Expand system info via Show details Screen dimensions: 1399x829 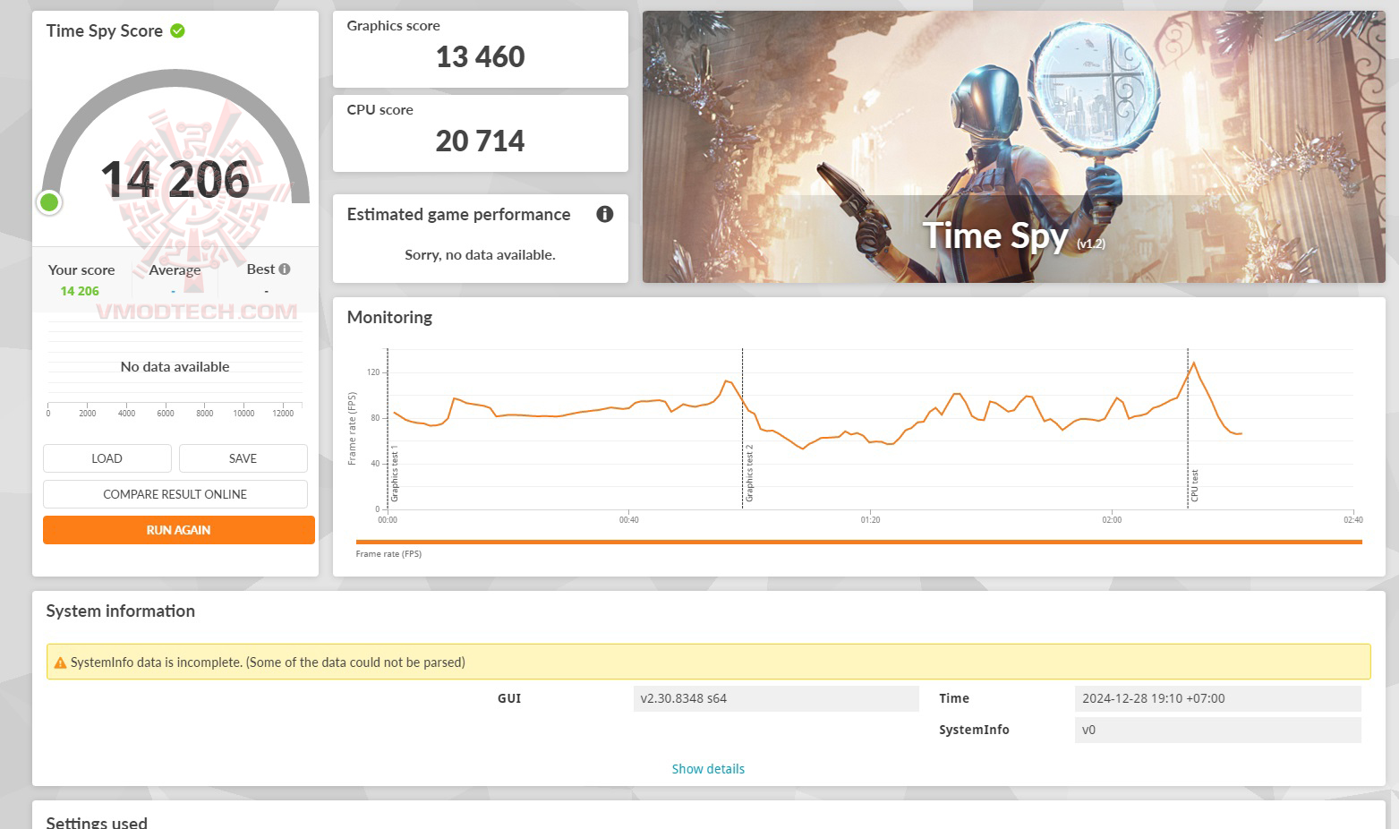coord(708,769)
